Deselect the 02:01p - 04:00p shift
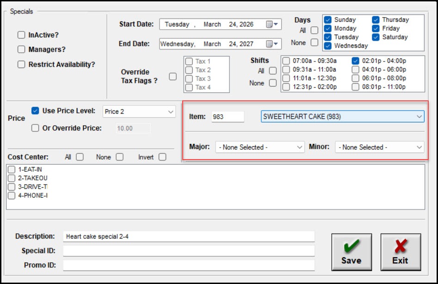The image size is (438, 284). [355, 61]
